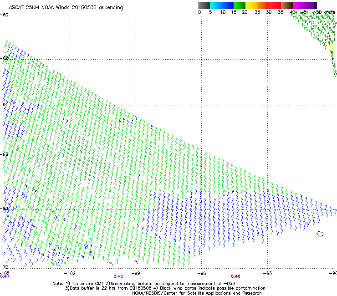Click the black wind barb at longitude -99

[136, 262]
